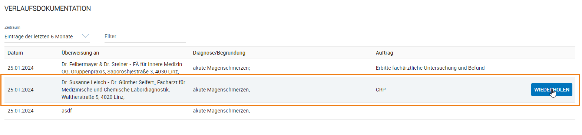Screen dimensions: 582x135
Task: Open the Zeitraum dropdown chevron
Action: pyautogui.click(x=85, y=36)
